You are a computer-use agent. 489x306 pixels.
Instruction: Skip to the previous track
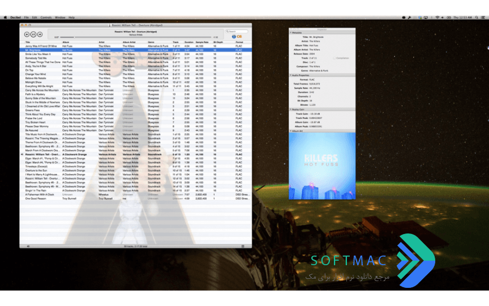27,35
